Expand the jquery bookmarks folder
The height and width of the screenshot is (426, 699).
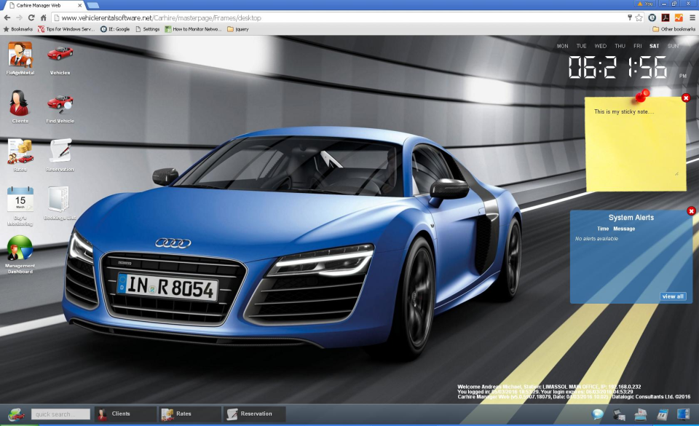tap(238, 29)
